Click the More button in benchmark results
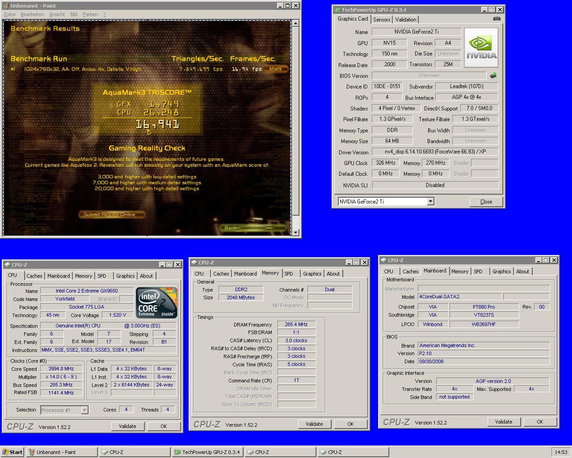The height and width of the screenshot is (458, 572). [x=276, y=69]
